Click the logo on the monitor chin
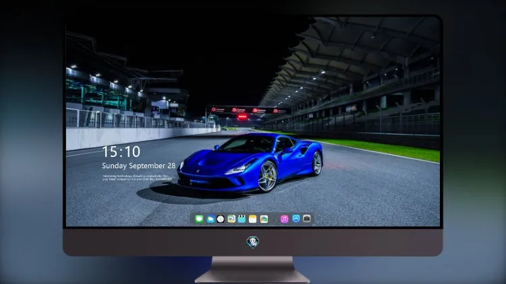Screen dimensions: 506x284 click(x=253, y=242)
